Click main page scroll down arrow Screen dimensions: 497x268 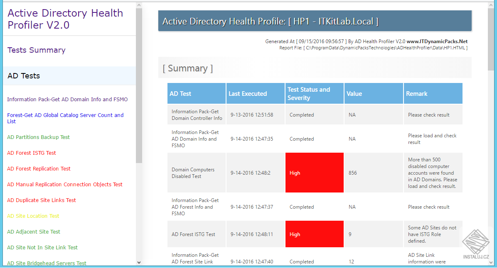tap(491, 262)
